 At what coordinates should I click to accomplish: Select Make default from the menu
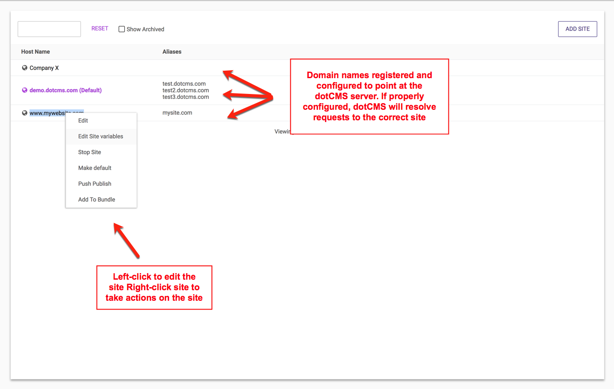point(95,168)
